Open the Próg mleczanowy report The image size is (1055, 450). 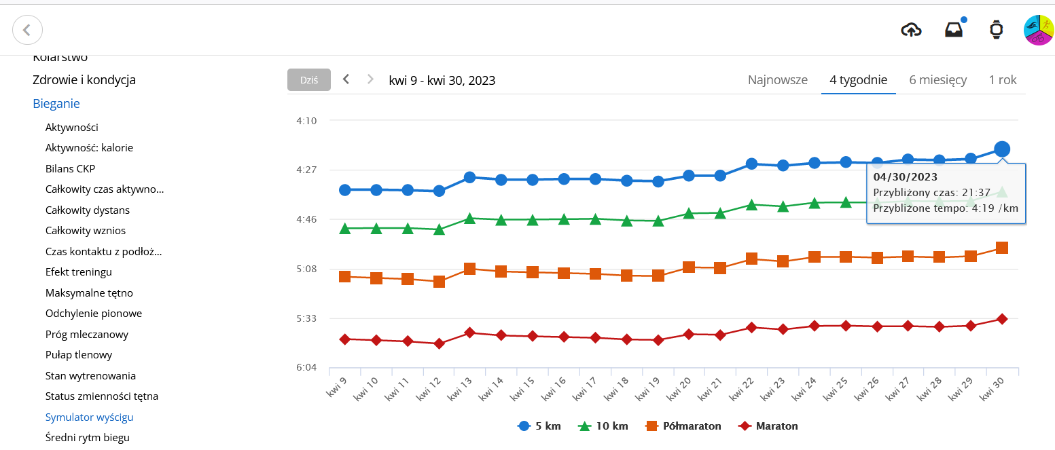[87, 335]
